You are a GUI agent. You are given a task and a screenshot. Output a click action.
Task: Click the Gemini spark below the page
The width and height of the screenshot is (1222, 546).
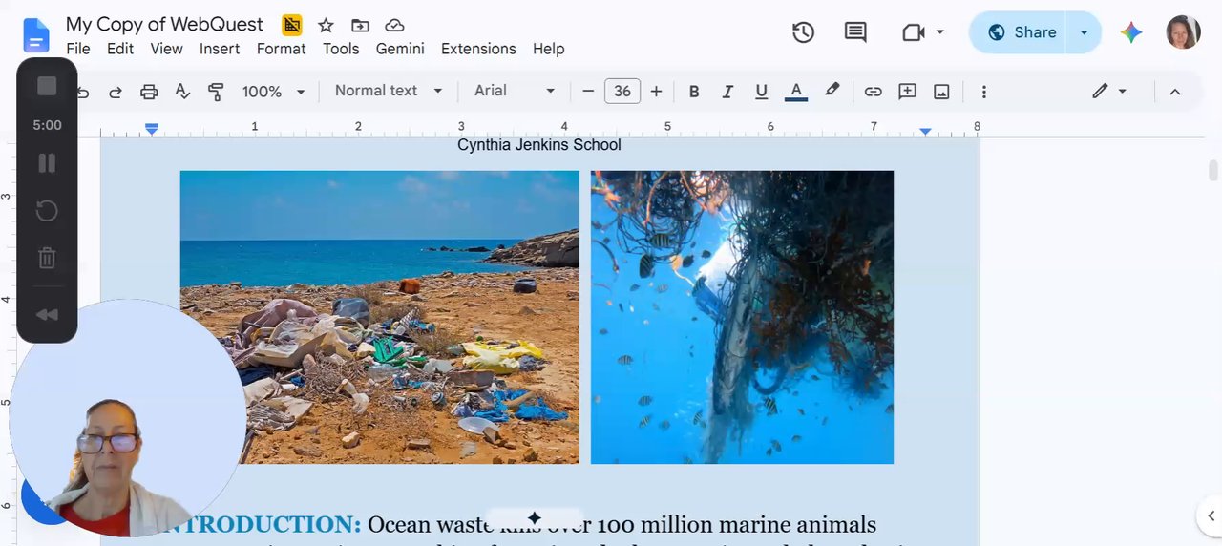point(535,517)
